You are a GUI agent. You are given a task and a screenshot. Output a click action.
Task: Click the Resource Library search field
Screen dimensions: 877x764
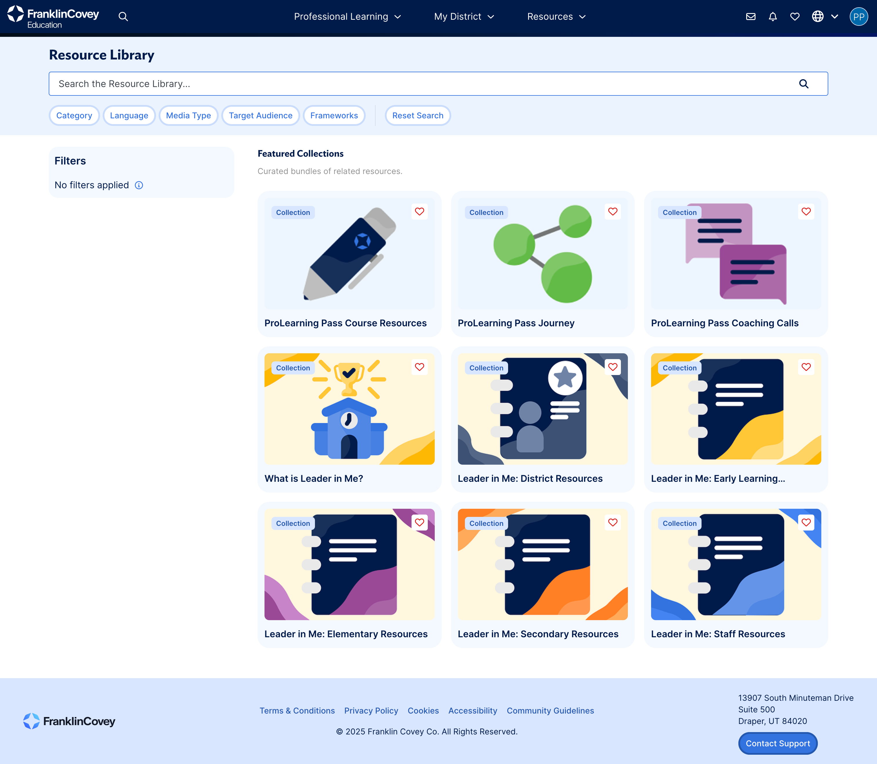(422, 84)
